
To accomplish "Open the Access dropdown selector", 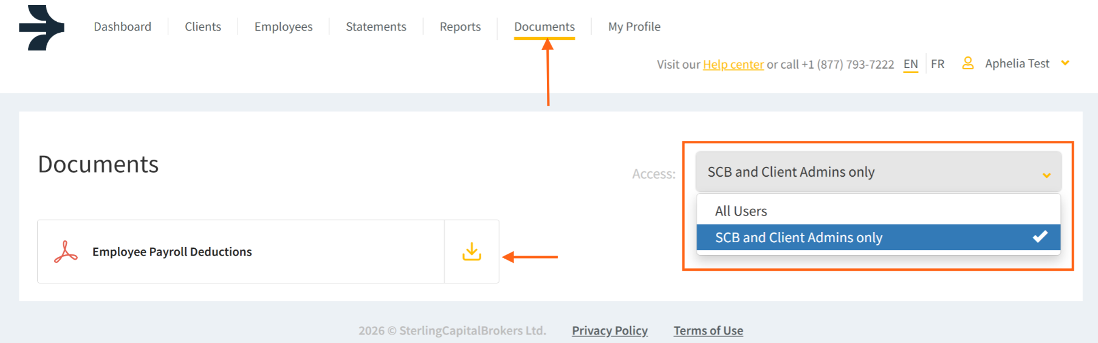I will point(878,172).
